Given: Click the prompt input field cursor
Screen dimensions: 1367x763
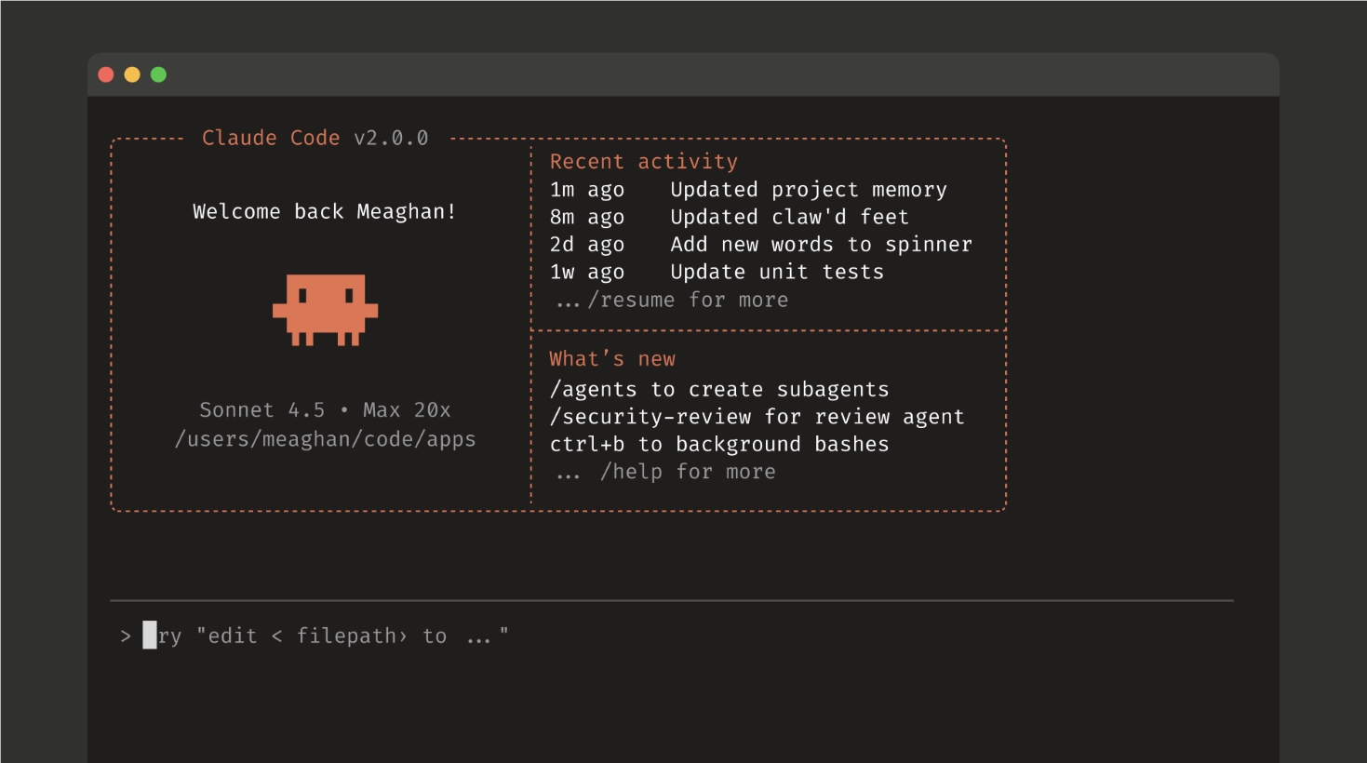Looking at the screenshot, I should pyautogui.click(x=150, y=636).
